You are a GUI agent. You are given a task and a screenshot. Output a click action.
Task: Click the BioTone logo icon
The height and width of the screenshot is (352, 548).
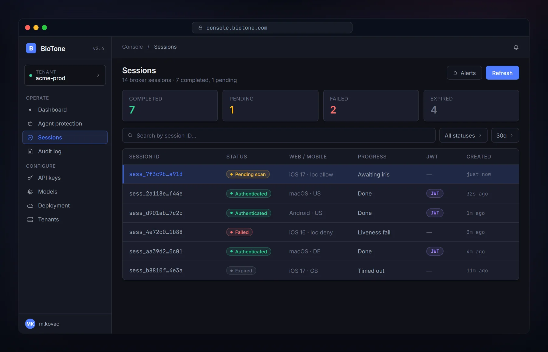coord(31,48)
